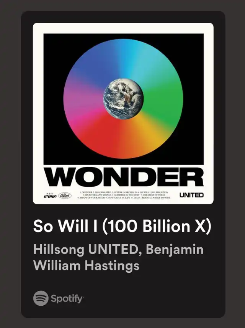Click the HiFi Stereo badge
245x328 pixels.
(50, 195)
